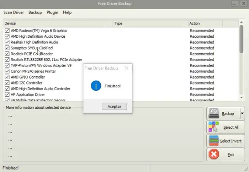This screenshot has height=172, width=249.
Task: Uncheck Canon MP240 series Printer
Action: tap(7, 71)
